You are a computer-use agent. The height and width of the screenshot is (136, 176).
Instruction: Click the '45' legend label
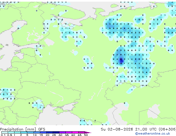pos(79,135)
